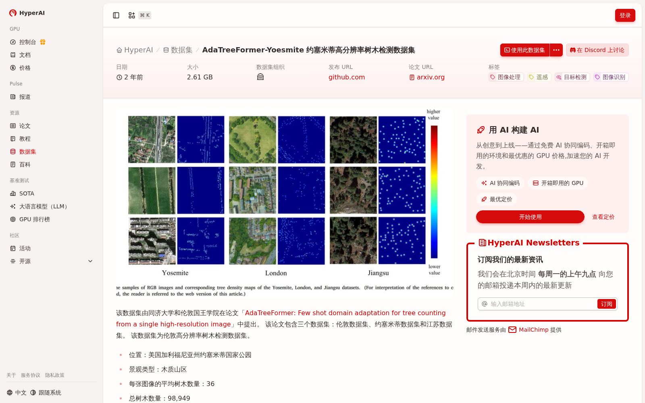Viewport: 645px width, 403px height.
Task: Go to 报道 in the sidebar
Action: coord(25,97)
